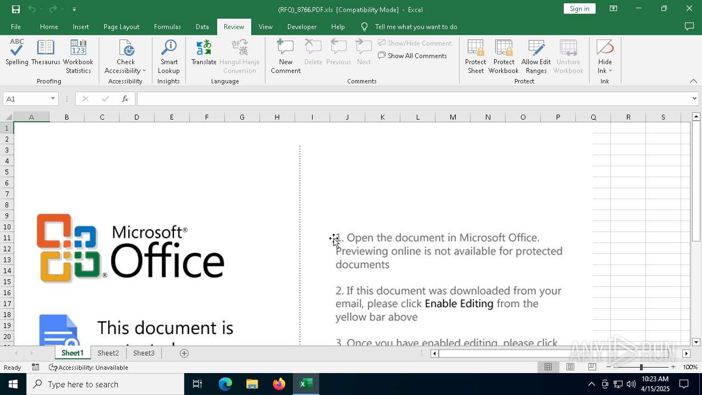Open Microsoft Edge from taskbar
Viewport: 702px width, 395px height.
[225, 384]
